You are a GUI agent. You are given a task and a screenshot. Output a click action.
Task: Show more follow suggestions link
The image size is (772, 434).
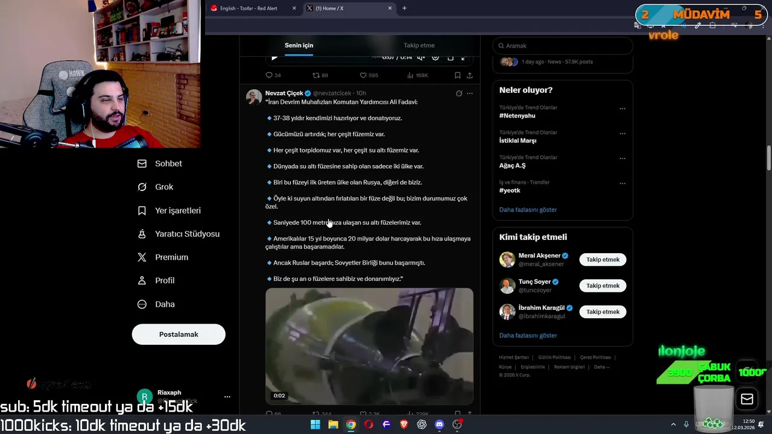coord(528,335)
